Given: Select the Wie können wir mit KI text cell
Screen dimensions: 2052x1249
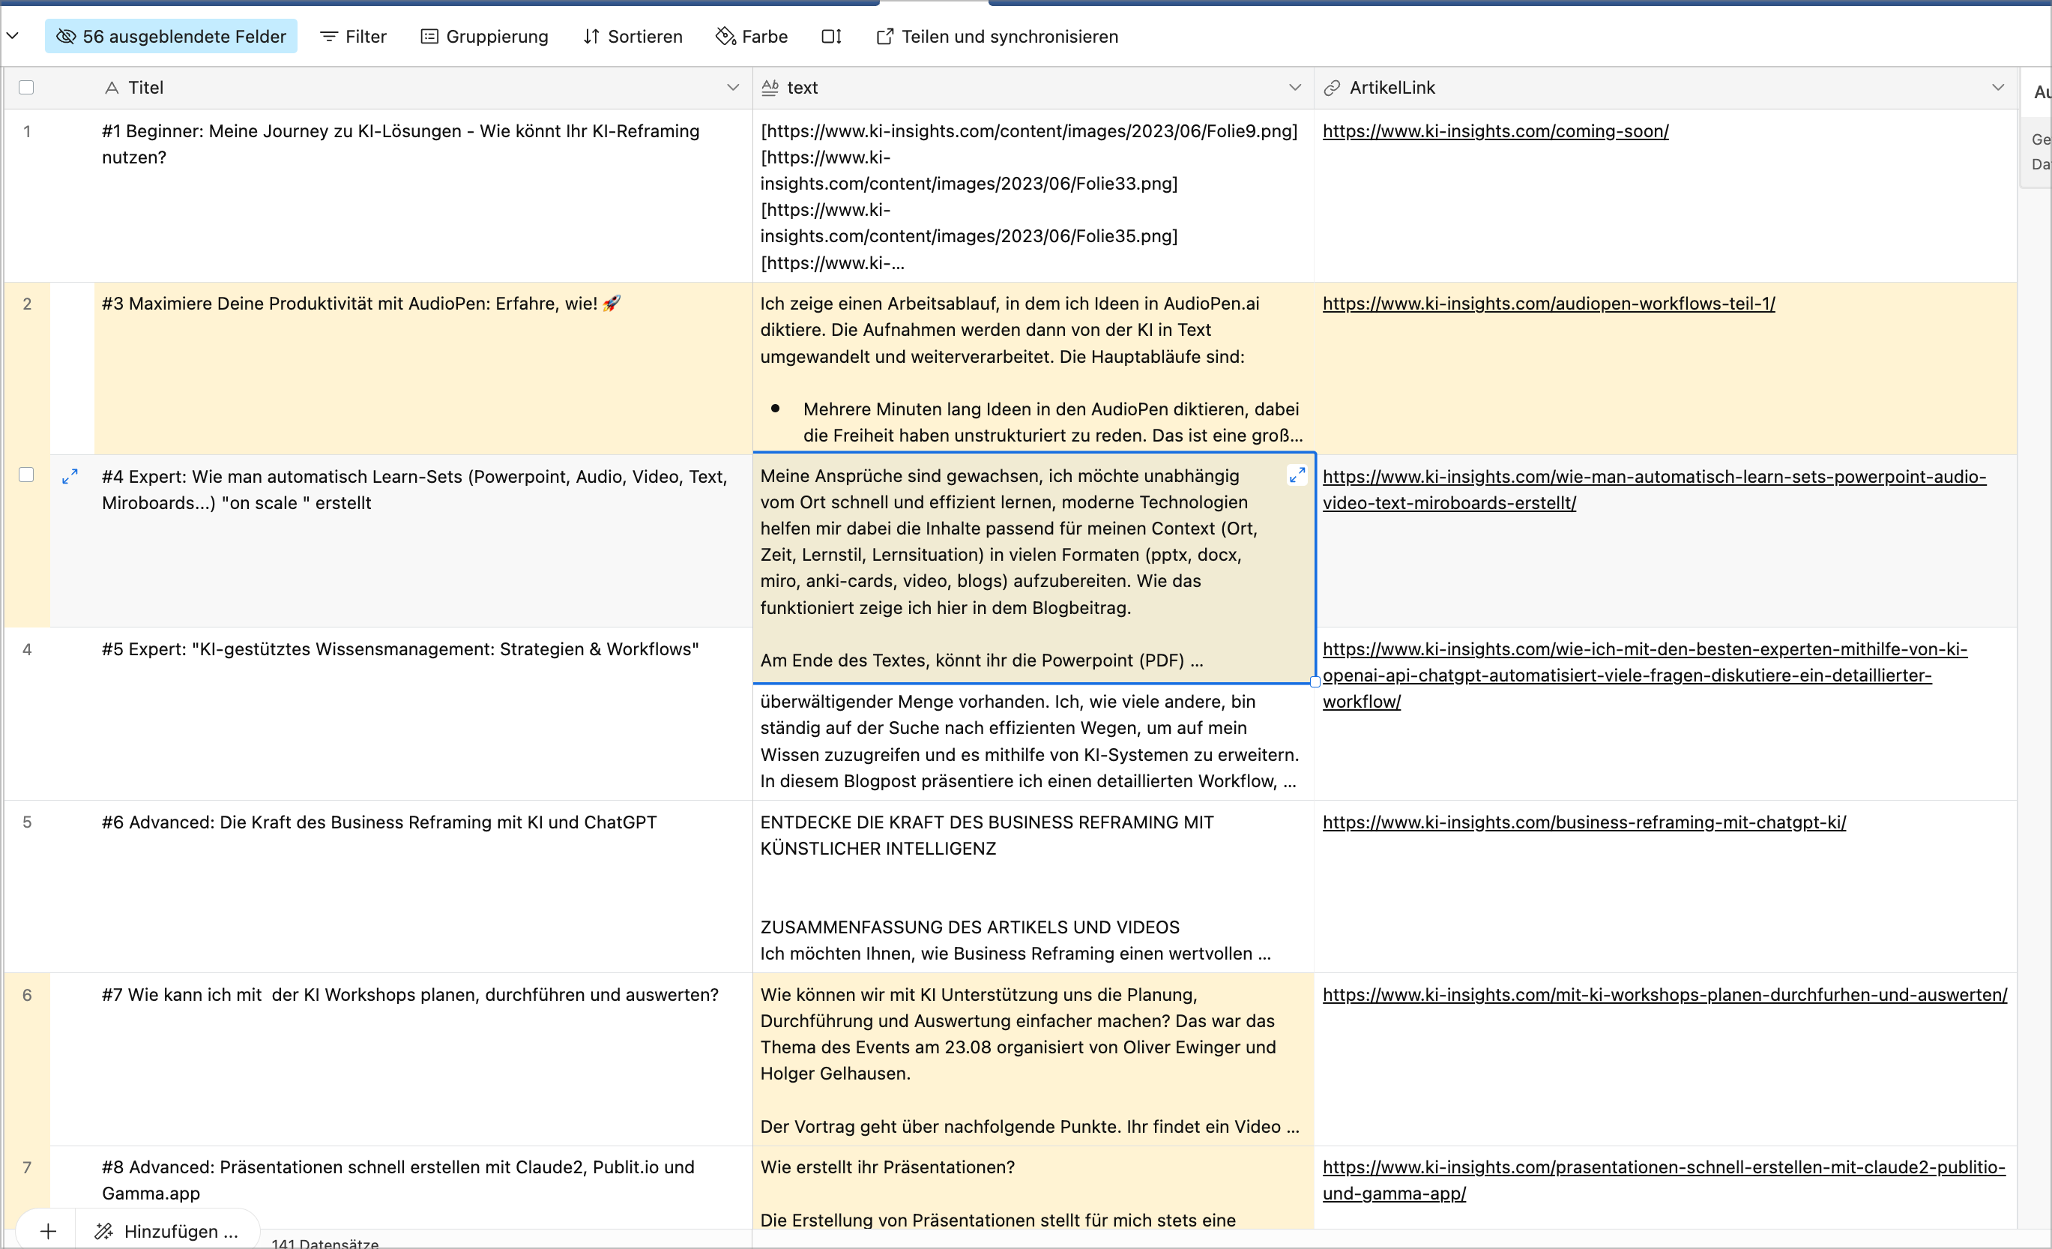Looking at the screenshot, I should (1033, 1059).
